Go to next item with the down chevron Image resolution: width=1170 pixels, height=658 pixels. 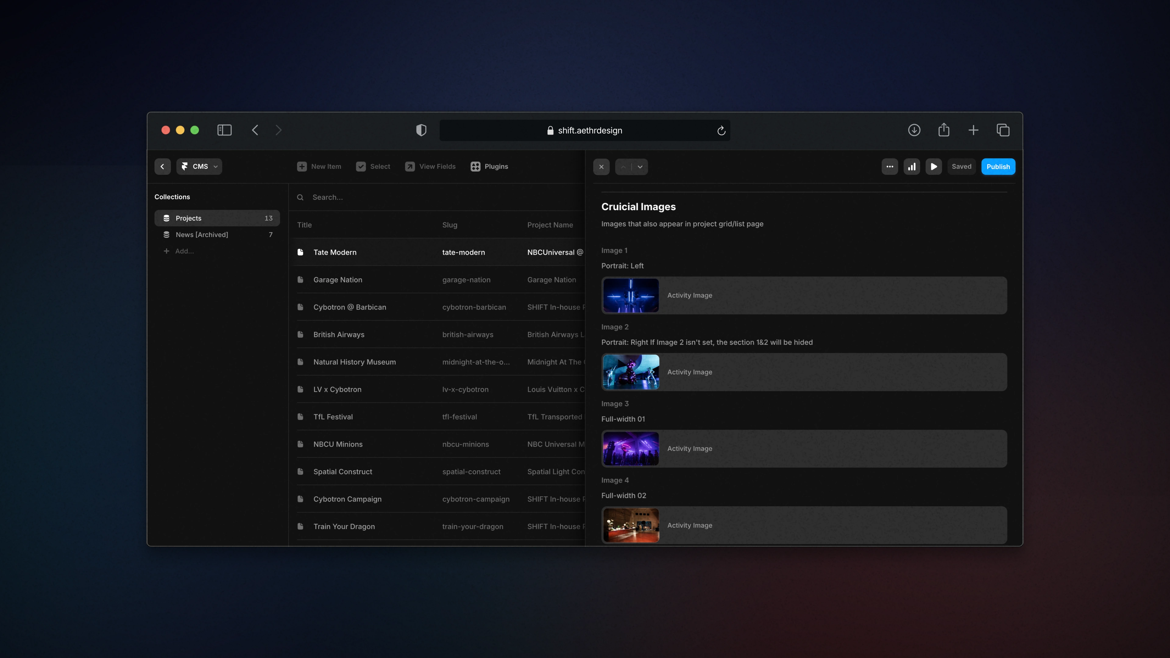[x=640, y=167]
